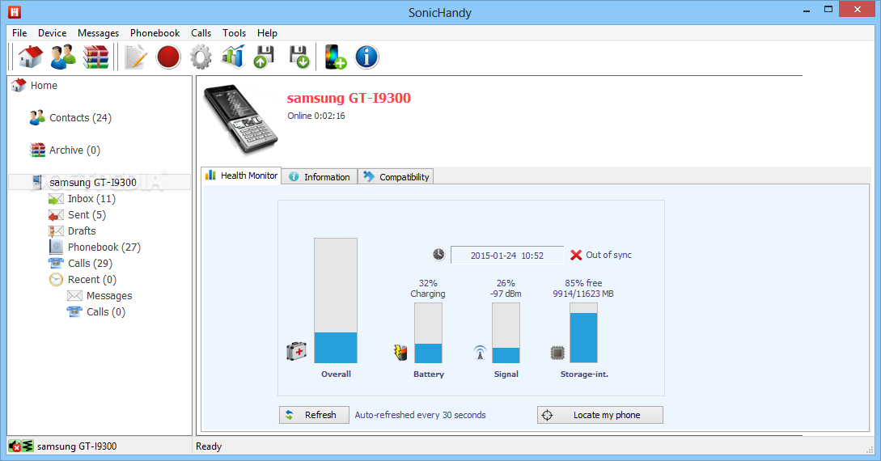Switch to the Health Monitor tab
Screen dimensions: 881x461
coord(242,176)
